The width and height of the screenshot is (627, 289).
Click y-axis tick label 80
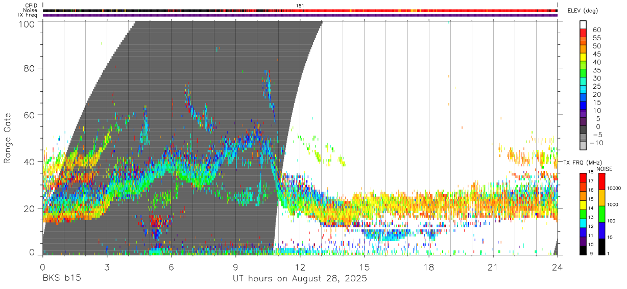pyautogui.click(x=30, y=68)
